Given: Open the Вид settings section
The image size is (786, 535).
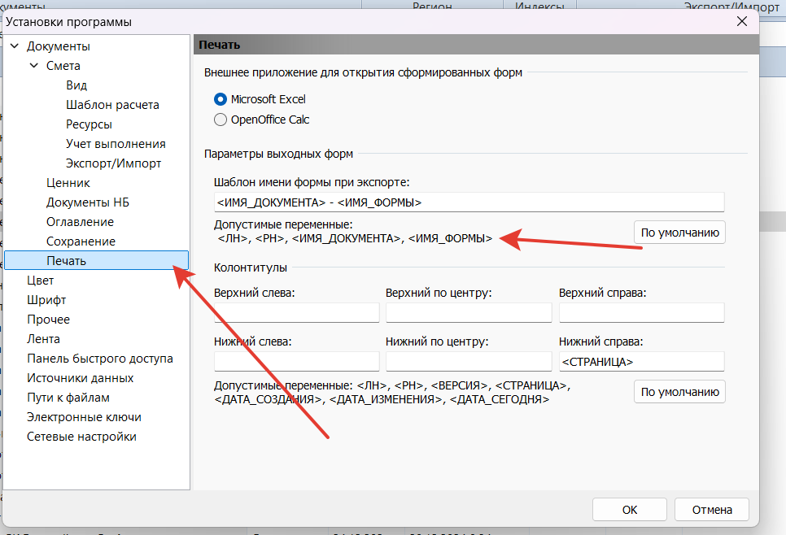Looking at the screenshot, I should 76,85.
